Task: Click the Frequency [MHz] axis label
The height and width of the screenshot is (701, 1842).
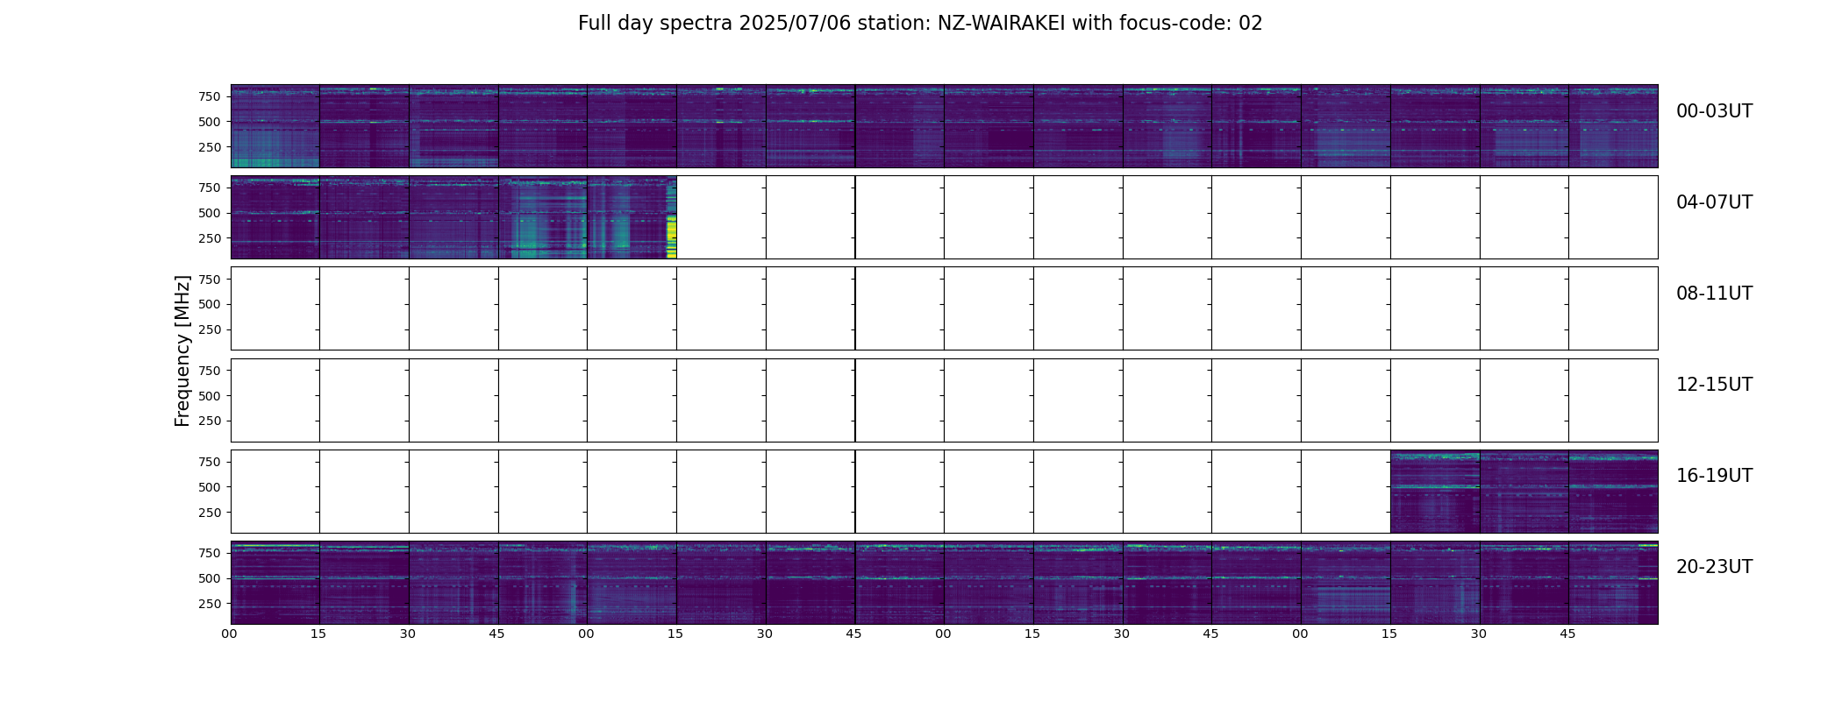Action: pos(182,350)
